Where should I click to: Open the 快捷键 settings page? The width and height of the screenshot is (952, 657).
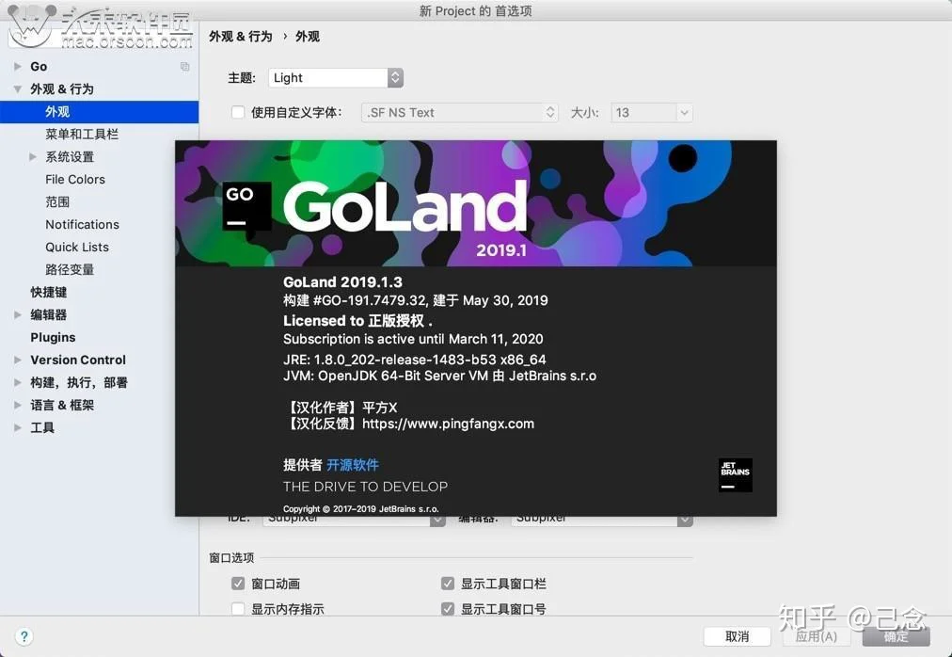coord(49,292)
